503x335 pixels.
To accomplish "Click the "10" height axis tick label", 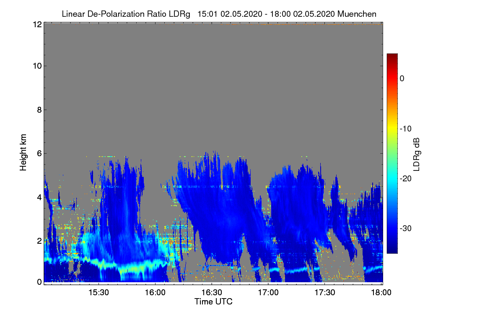I will coord(37,66).
